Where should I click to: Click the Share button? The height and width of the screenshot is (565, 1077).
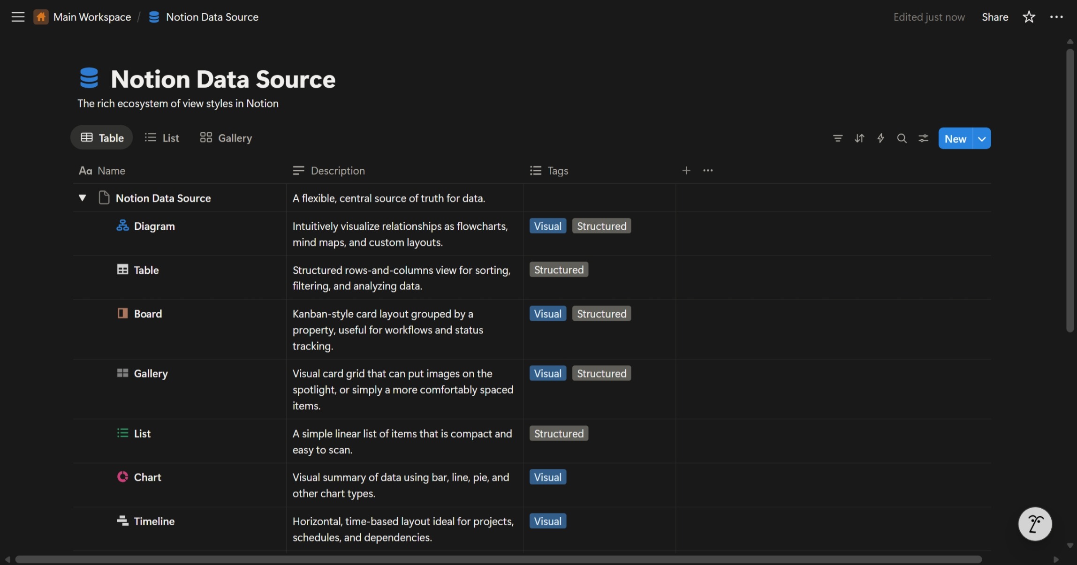995,17
